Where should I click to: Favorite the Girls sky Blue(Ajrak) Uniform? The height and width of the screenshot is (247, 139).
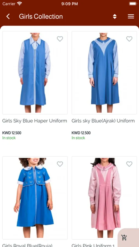pos(129,39)
